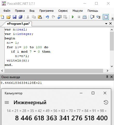The width and height of the screenshot is (114, 125).
Task: Run the program with green play icon
Action: point(73,17)
